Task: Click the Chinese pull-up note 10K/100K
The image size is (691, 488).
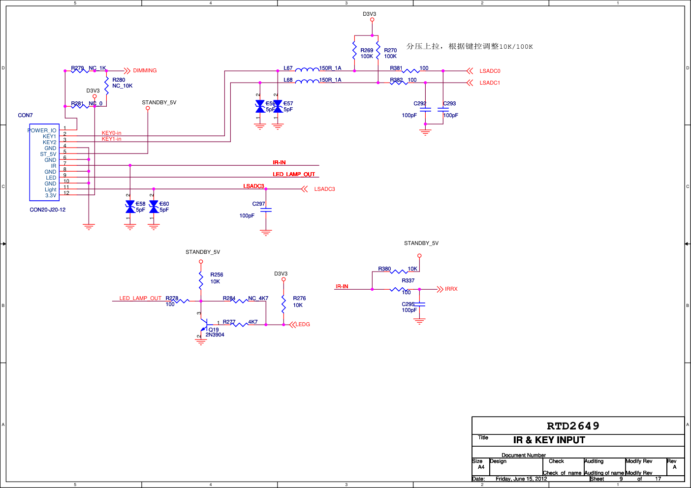Action: 470,46
